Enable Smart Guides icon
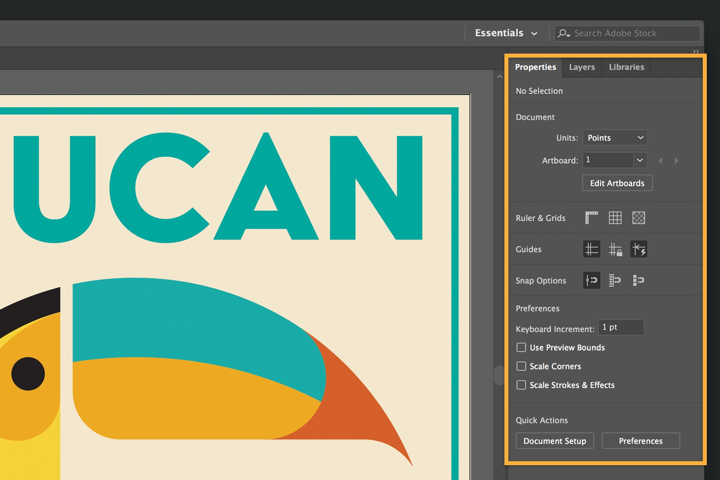The image size is (720, 480). [x=639, y=249]
